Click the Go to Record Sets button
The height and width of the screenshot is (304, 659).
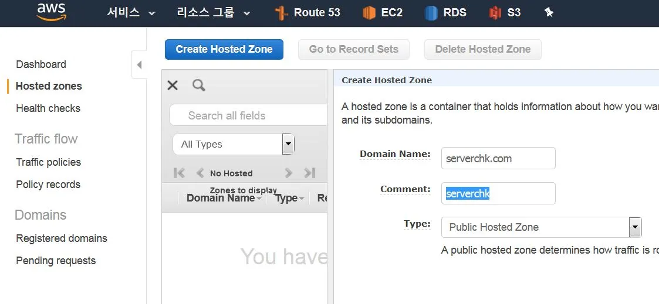click(x=354, y=49)
